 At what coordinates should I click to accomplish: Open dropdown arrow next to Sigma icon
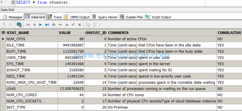[x=100, y=25]
